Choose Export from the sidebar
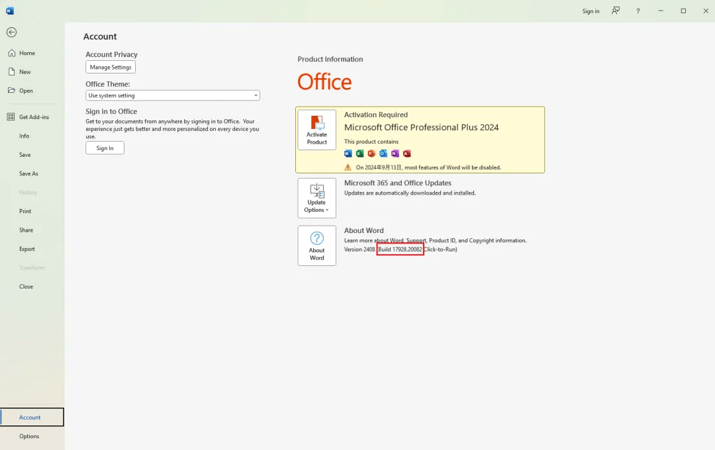This screenshot has width=715, height=450. 27,249
